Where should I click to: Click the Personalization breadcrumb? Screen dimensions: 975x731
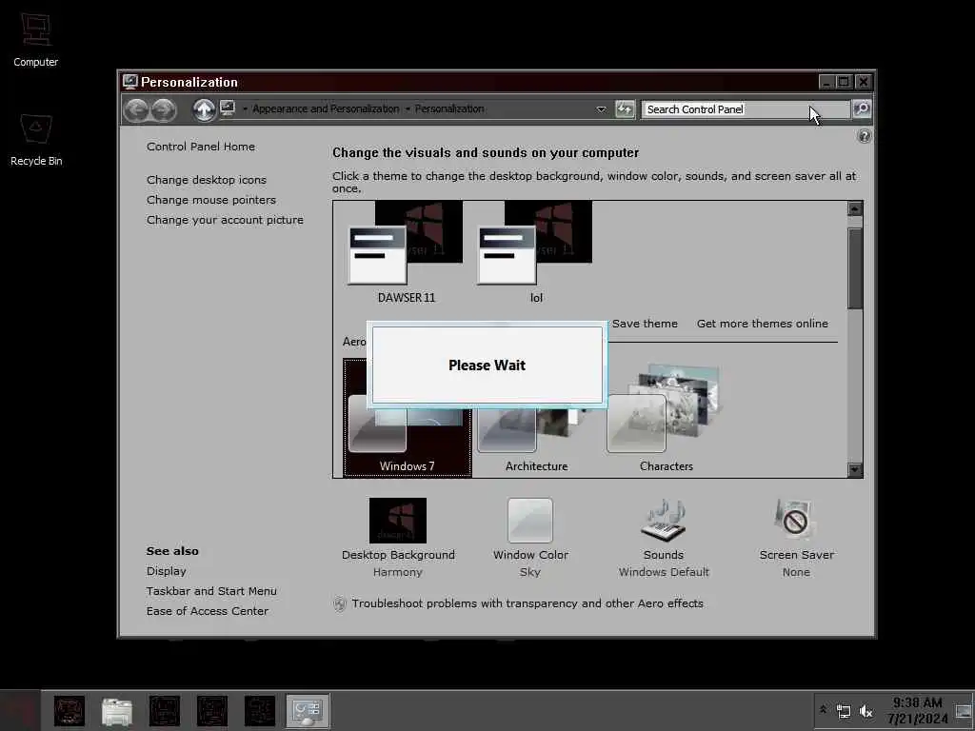point(449,109)
